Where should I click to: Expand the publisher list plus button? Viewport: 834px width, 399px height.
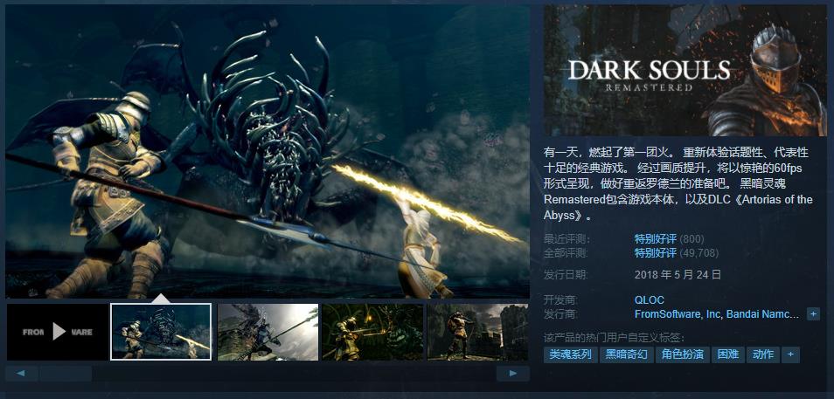tap(813, 314)
